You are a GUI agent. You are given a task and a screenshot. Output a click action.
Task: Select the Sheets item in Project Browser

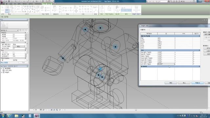[x=8, y=70]
